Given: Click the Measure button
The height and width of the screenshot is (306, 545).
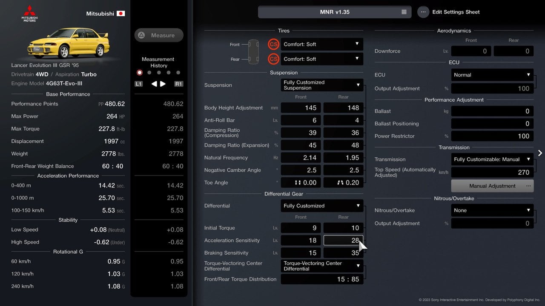Looking at the screenshot, I should point(159,35).
